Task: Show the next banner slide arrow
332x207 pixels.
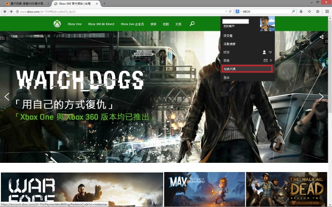Action: tap(321, 97)
